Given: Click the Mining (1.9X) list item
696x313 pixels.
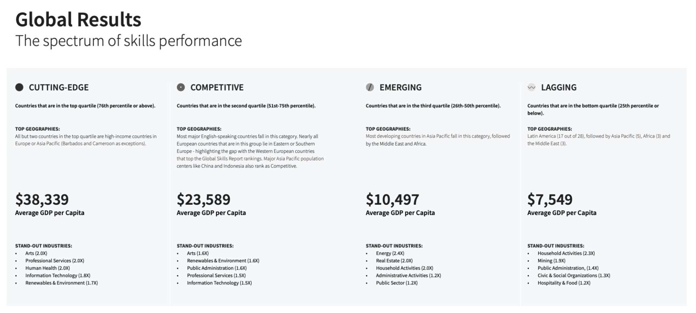Looking at the screenshot, I should click(x=551, y=261).
